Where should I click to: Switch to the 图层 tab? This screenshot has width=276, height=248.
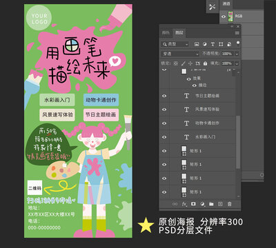[179, 33]
